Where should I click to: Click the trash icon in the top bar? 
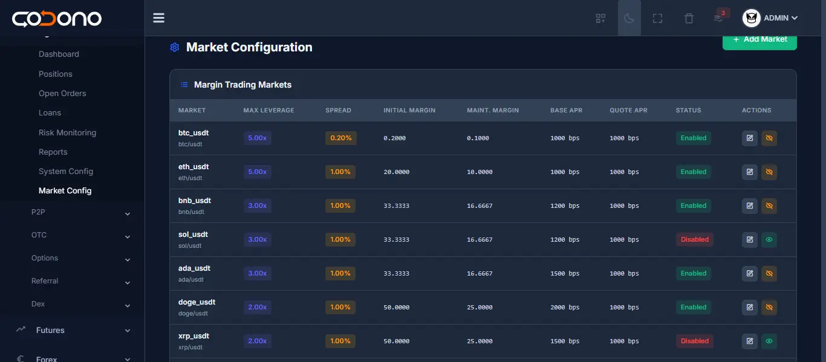pyautogui.click(x=689, y=18)
